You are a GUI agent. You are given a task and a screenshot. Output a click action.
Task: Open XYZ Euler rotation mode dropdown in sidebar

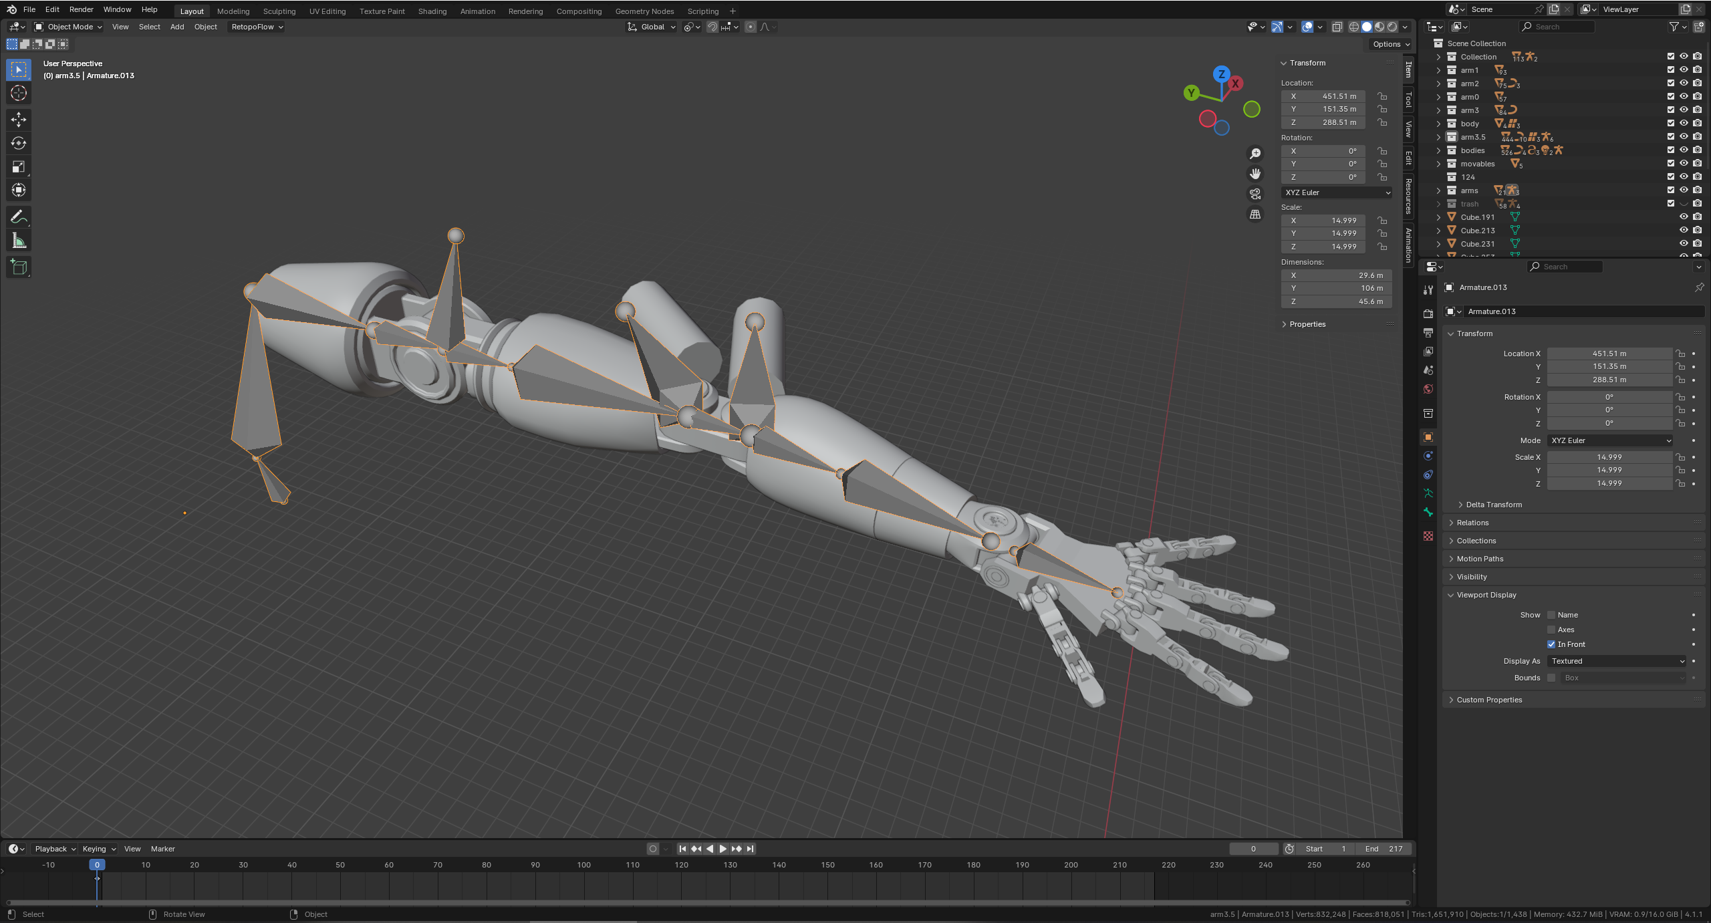tap(1337, 192)
